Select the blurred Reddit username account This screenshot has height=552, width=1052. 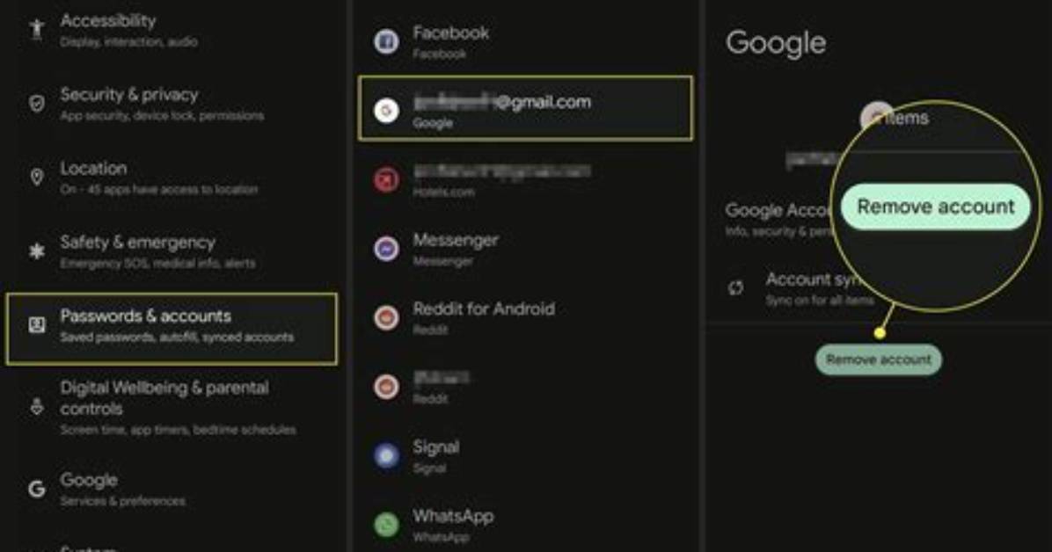click(x=526, y=387)
